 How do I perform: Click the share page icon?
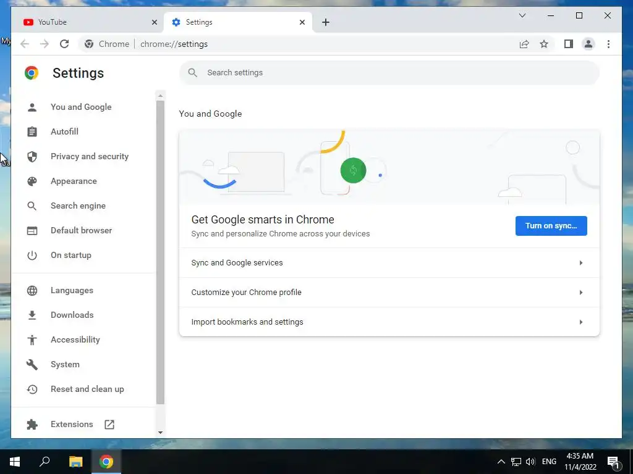click(524, 44)
